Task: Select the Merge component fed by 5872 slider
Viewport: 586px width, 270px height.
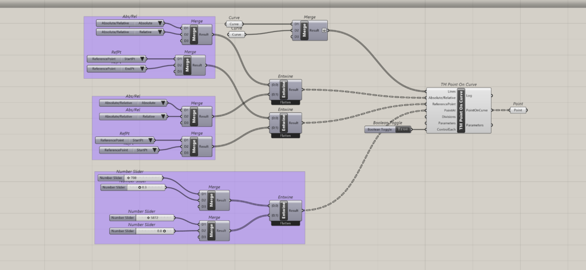Action: tap(211, 231)
